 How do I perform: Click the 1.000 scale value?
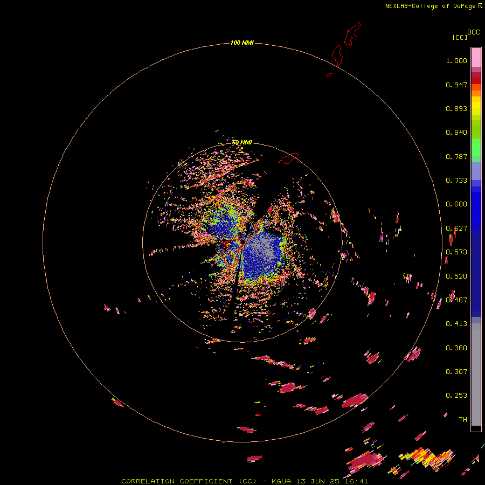[x=456, y=60]
